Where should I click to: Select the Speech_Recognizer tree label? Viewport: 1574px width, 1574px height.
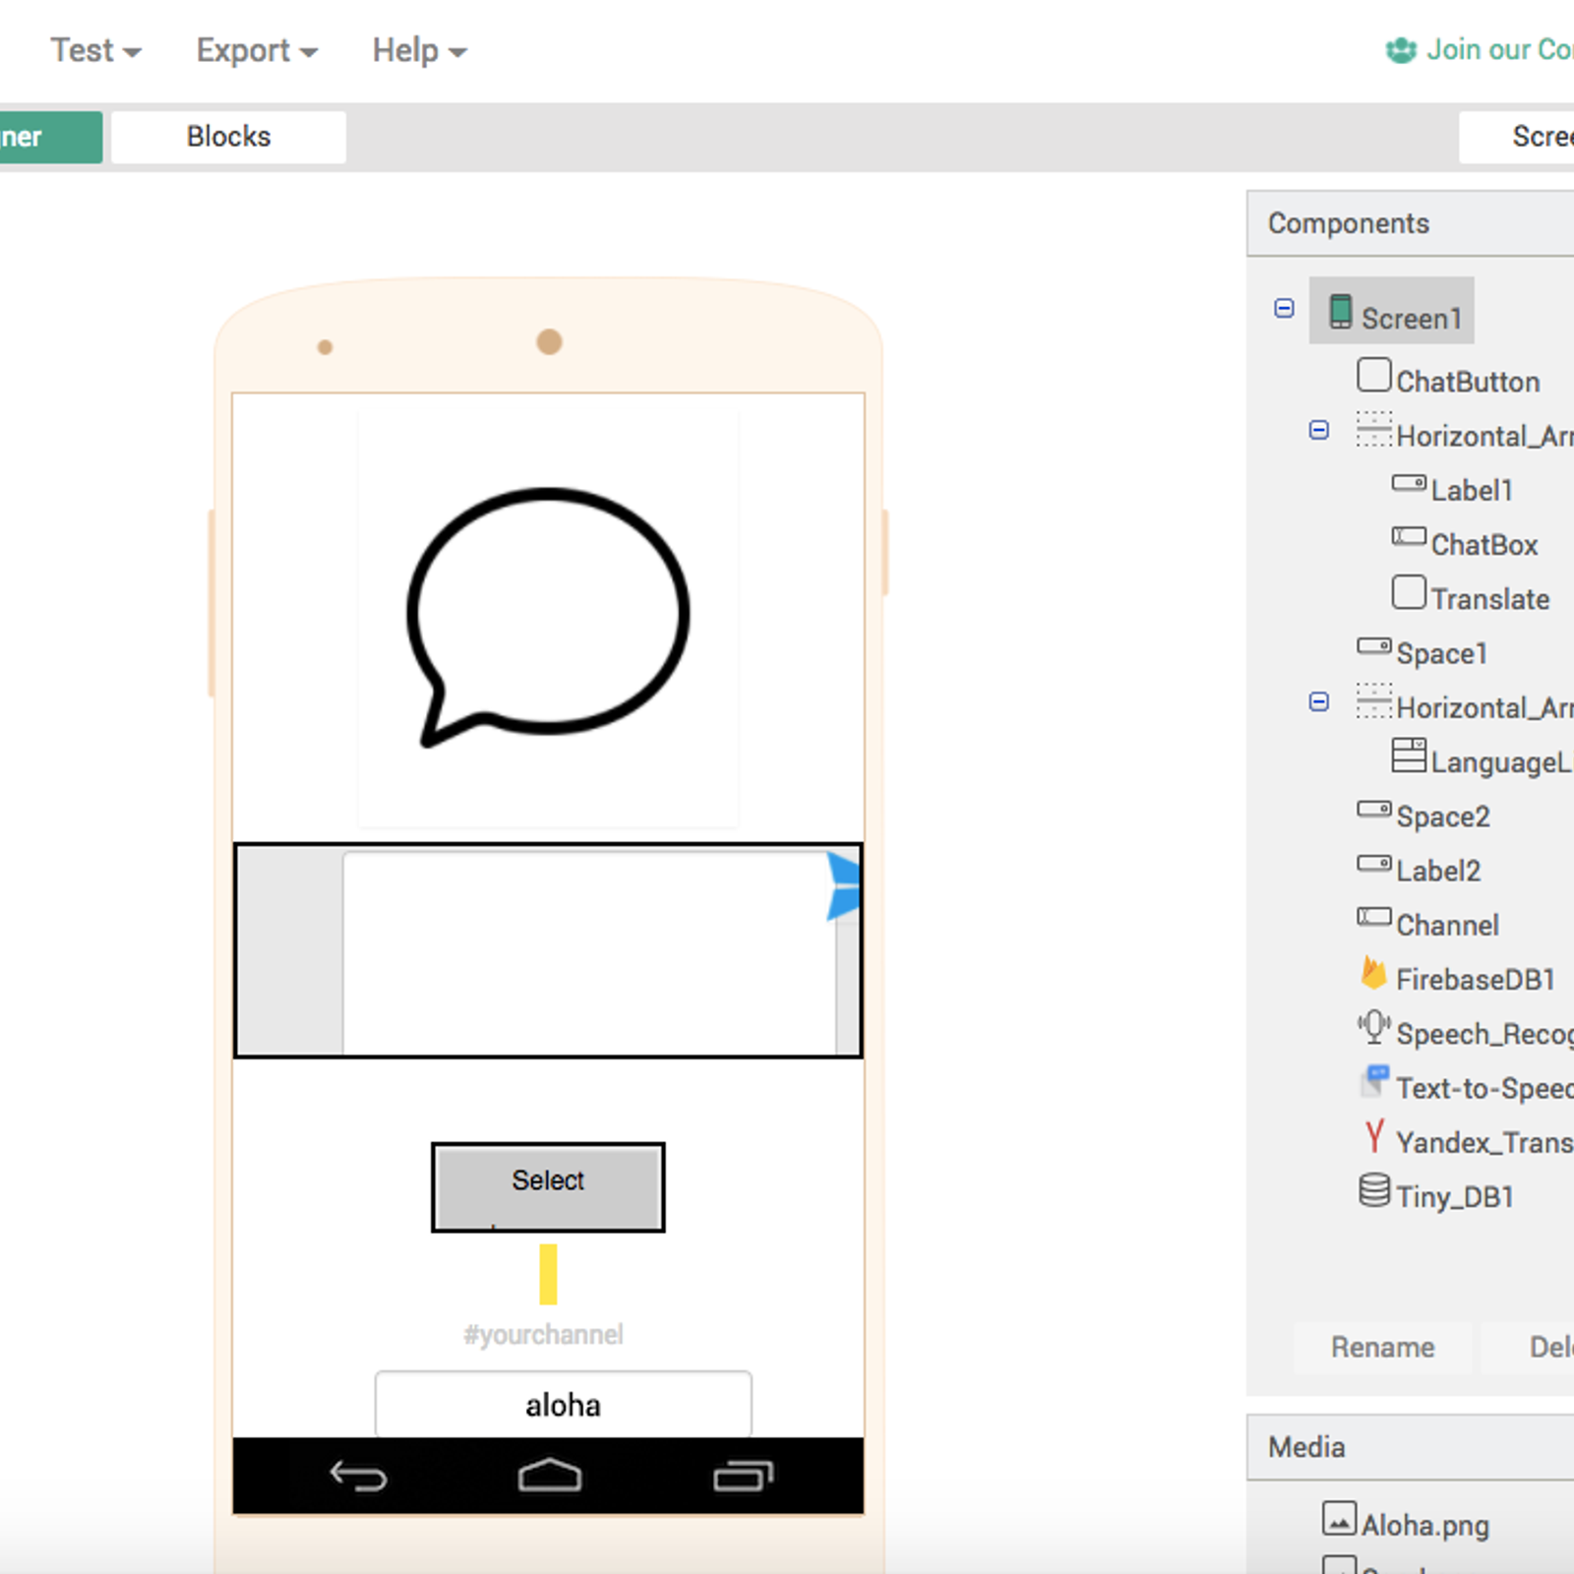tap(1484, 1034)
